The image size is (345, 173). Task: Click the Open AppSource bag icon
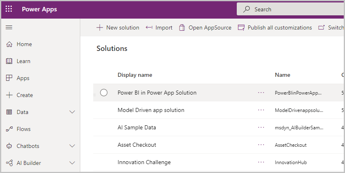(182, 27)
